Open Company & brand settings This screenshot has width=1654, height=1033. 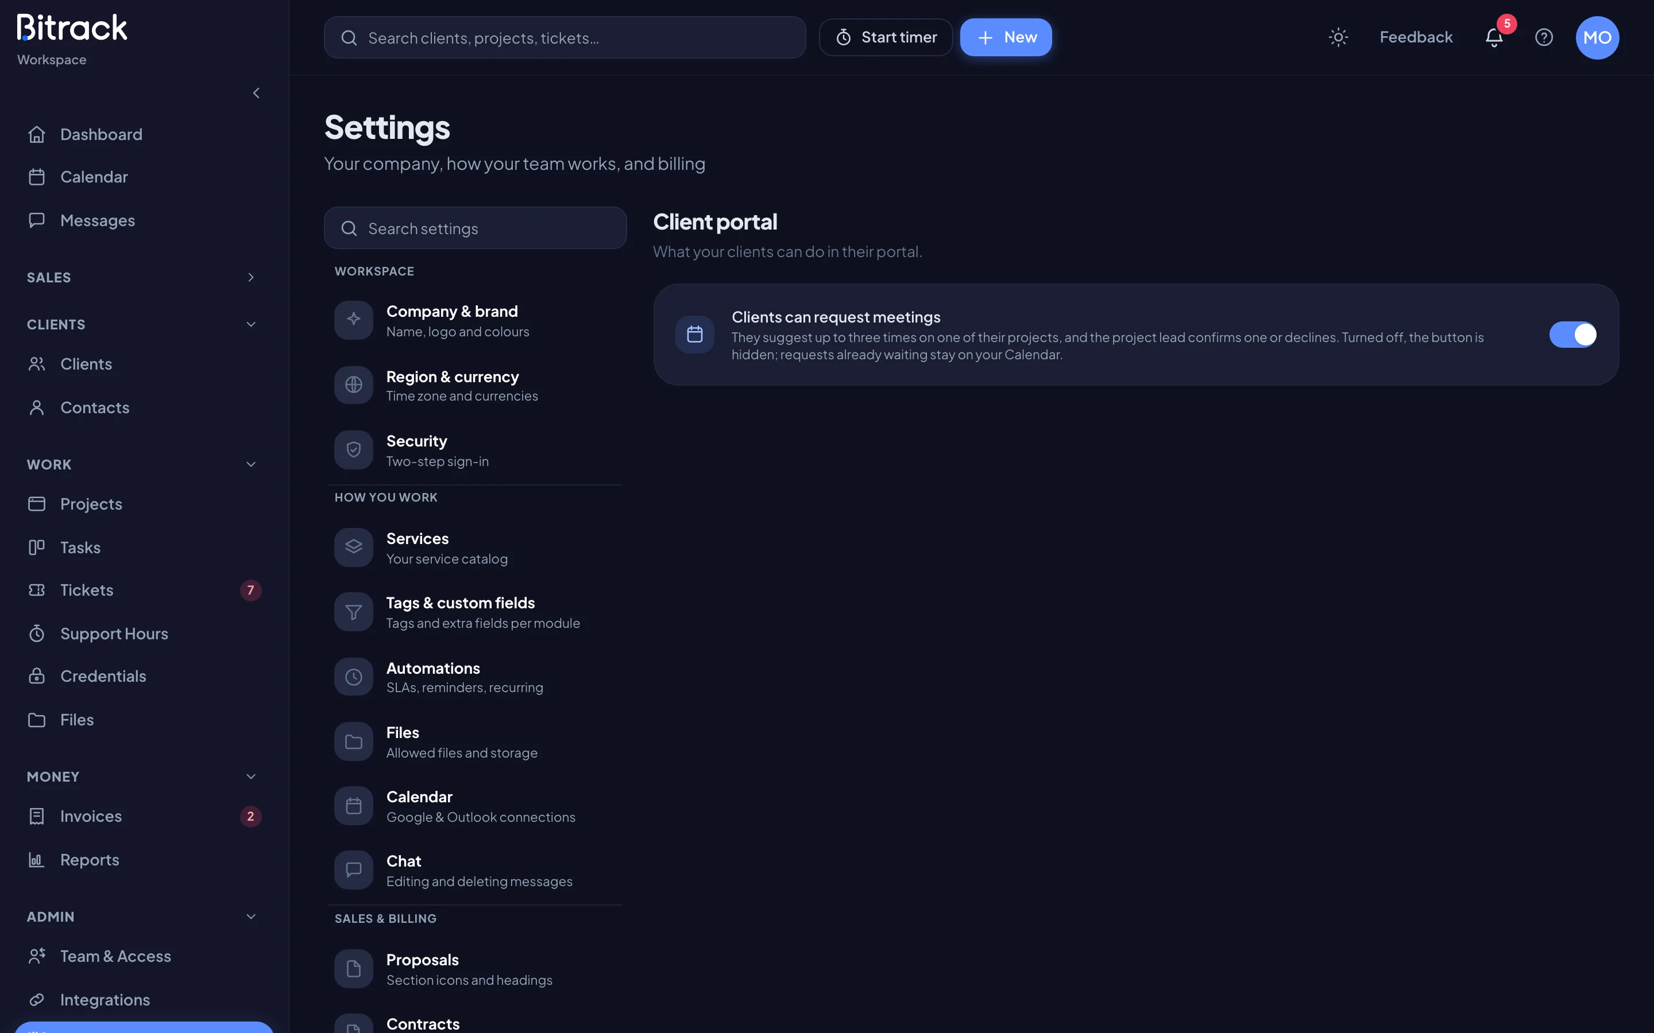click(475, 320)
